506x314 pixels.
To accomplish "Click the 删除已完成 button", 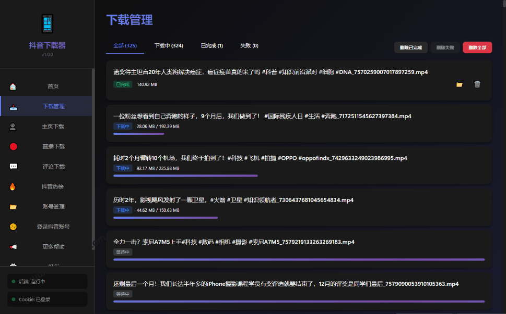I will click(411, 47).
